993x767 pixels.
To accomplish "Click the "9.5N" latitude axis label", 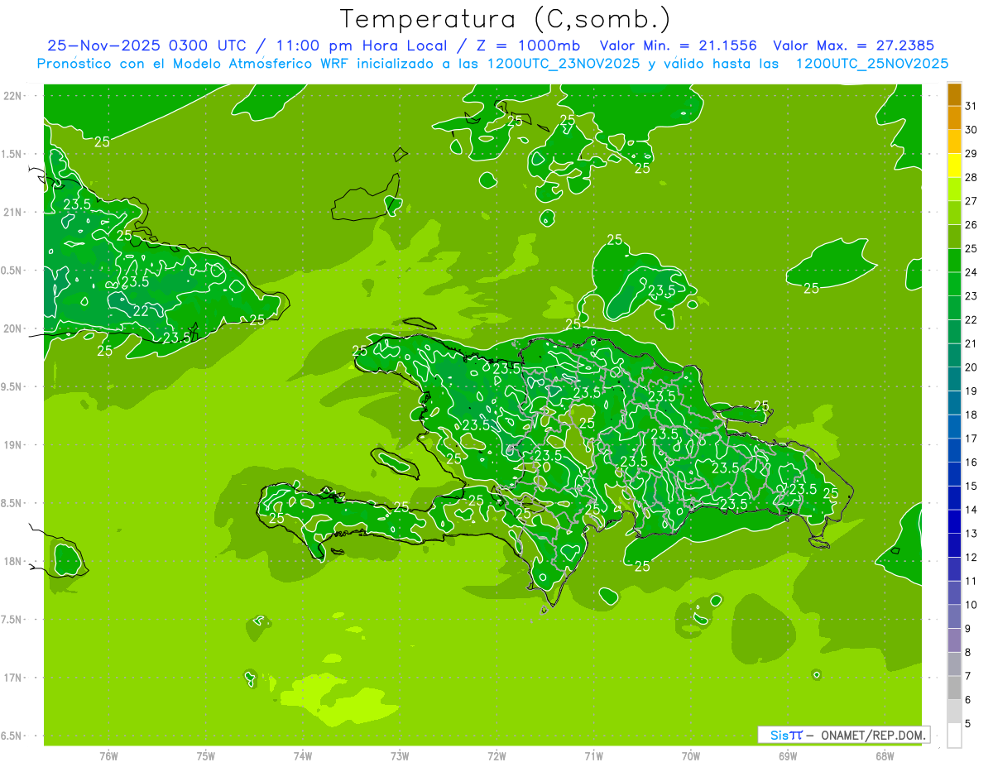I will (x=12, y=387).
